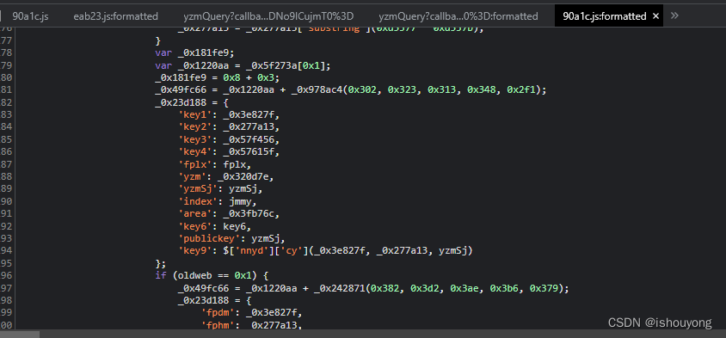Switch to the 90a1c.js tab
This screenshot has height=338, width=726.
30,16
